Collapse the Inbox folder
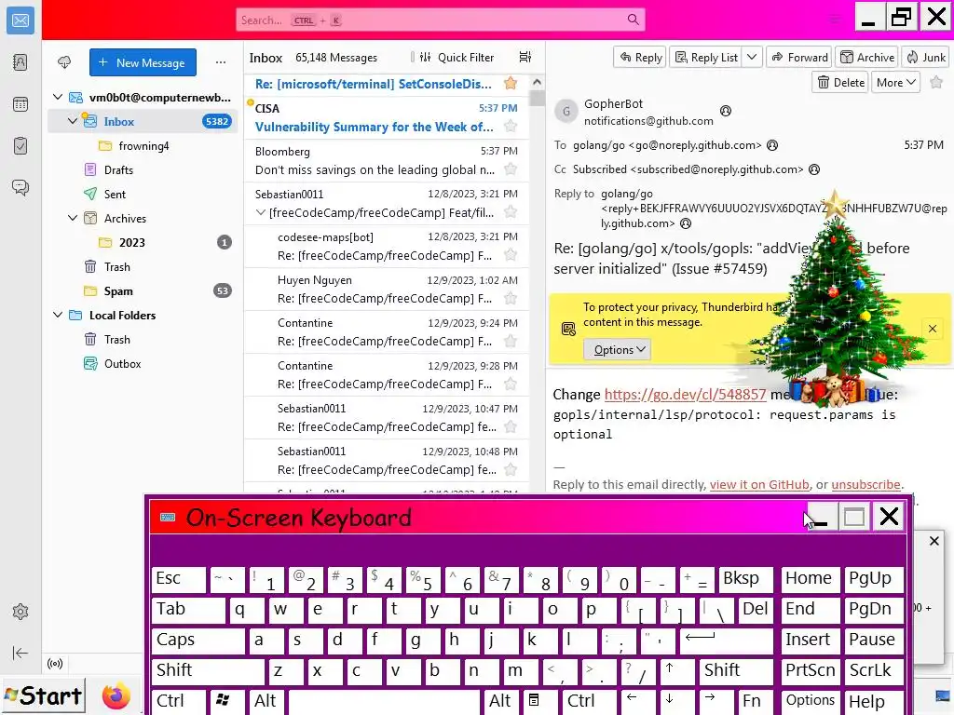This screenshot has width=954, height=715. click(x=73, y=121)
